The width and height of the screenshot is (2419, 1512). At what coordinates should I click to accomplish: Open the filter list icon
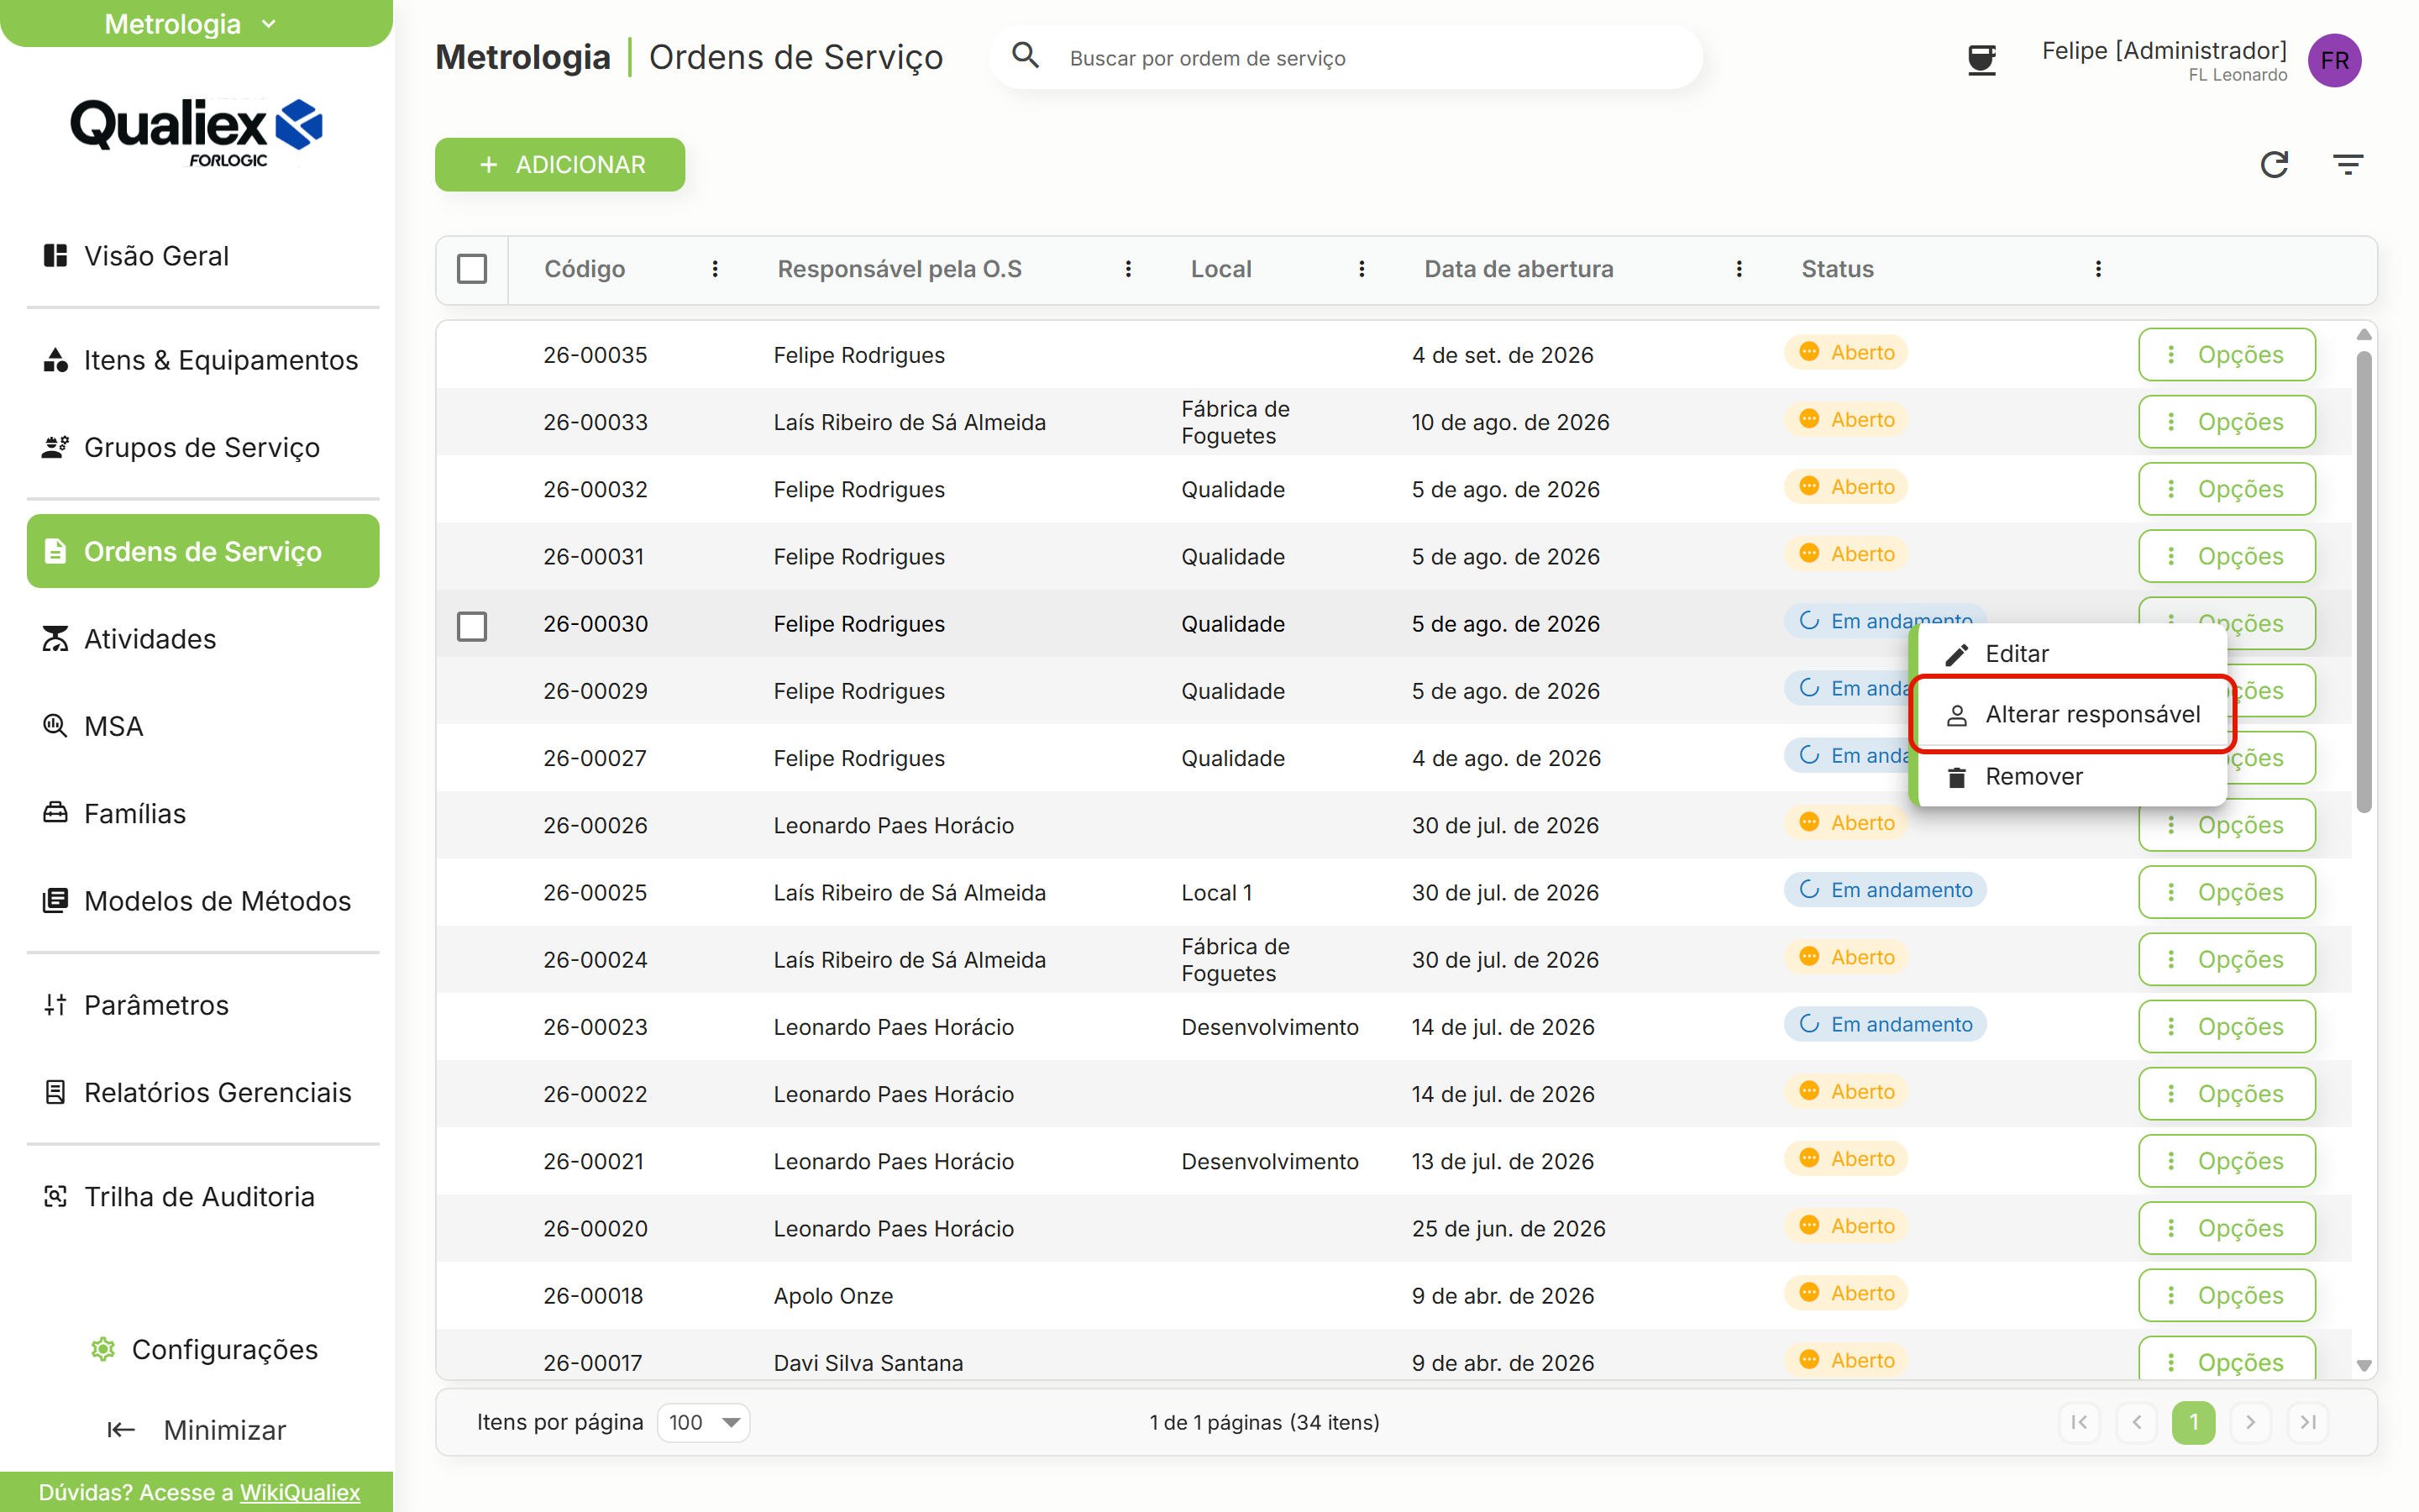coord(2348,164)
